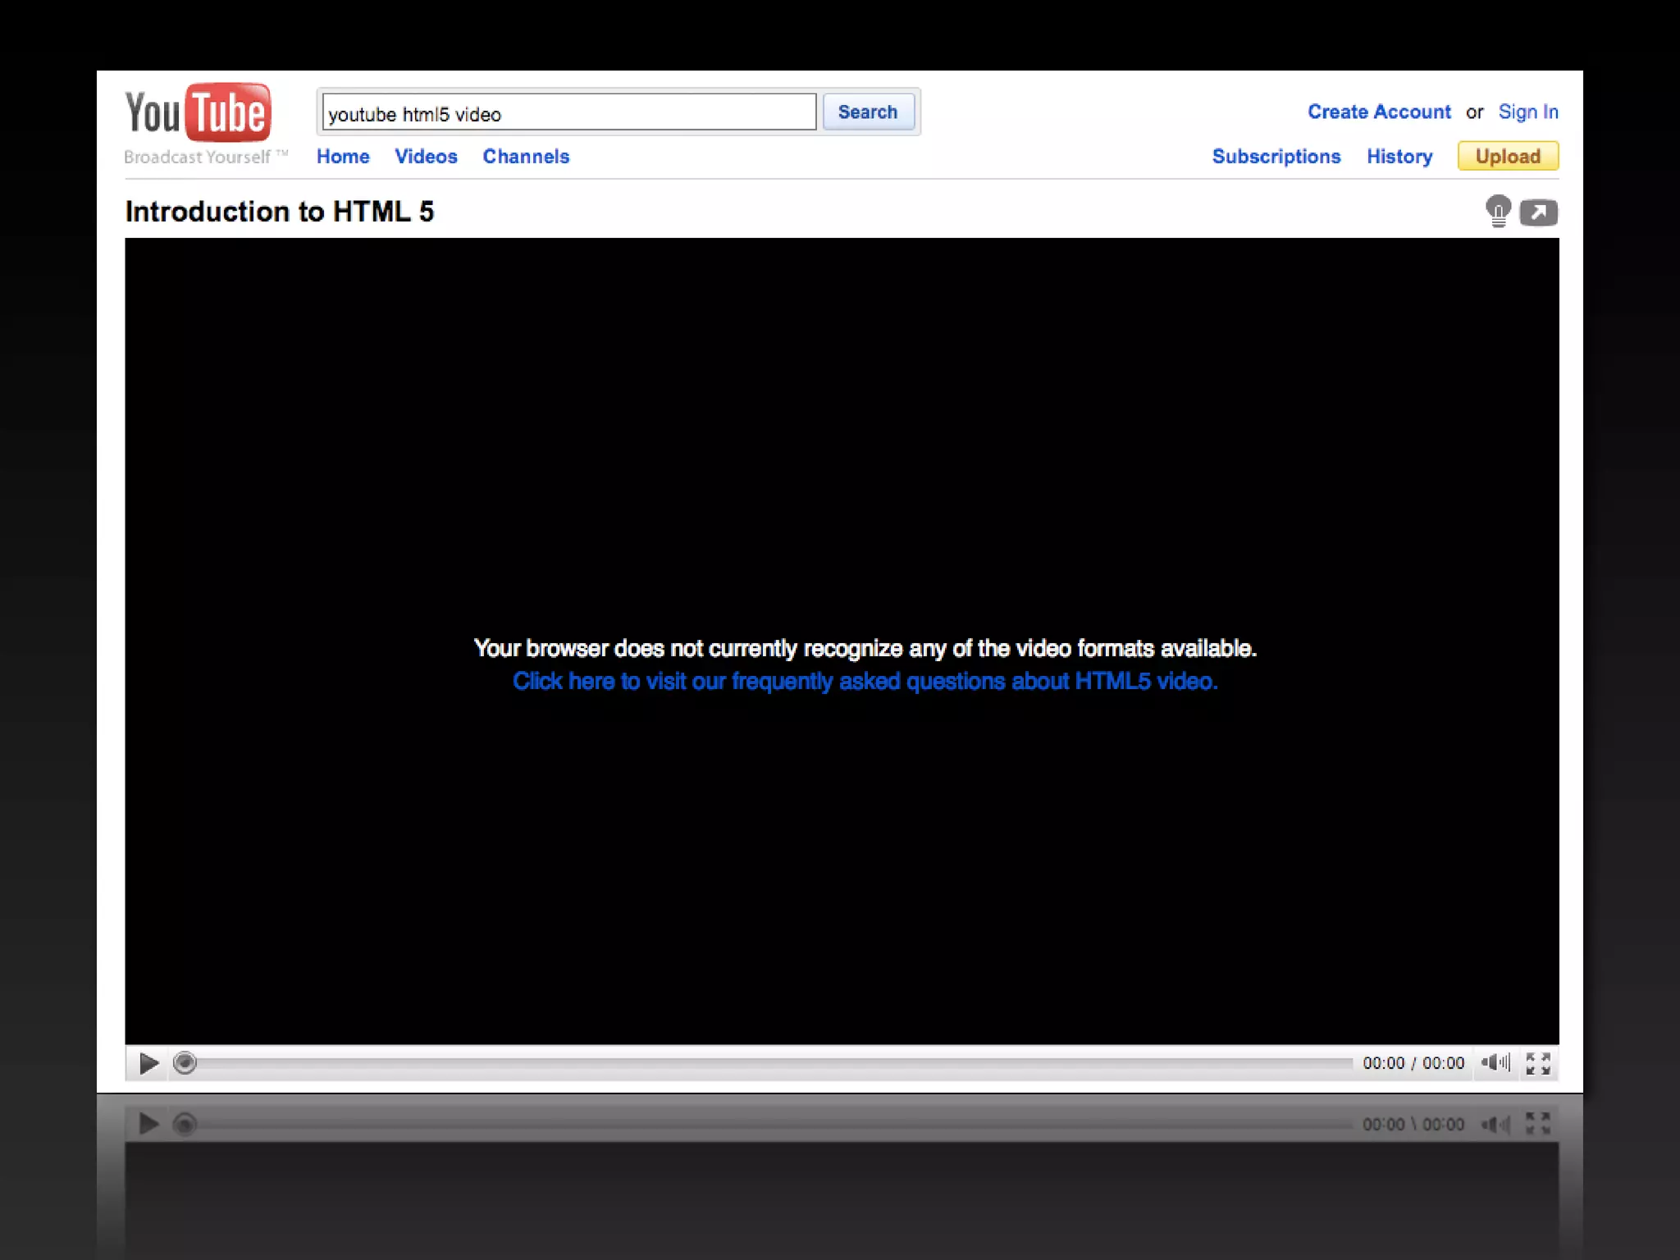The image size is (1680, 1260).
Task: Open the HTML5 video FAQ link
Action: click(x=865, y=682)
